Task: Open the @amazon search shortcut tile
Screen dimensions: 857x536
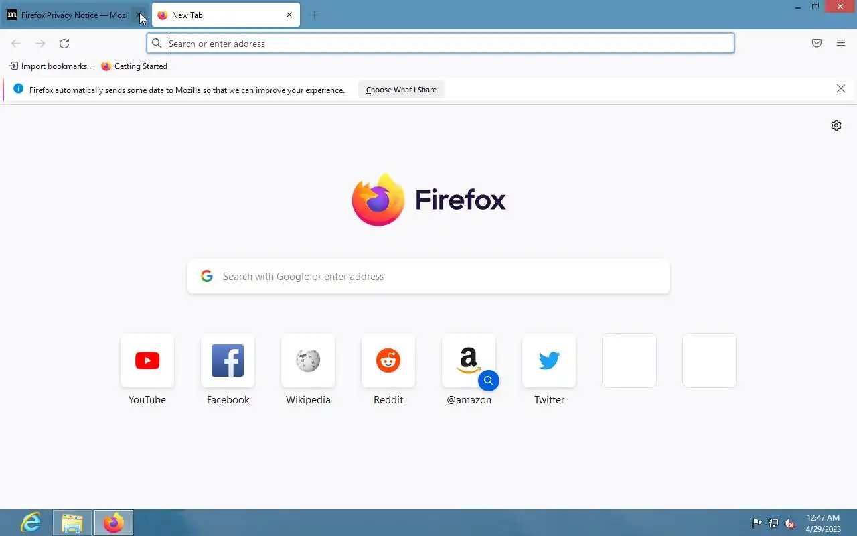Action: (x=469, y=360)
